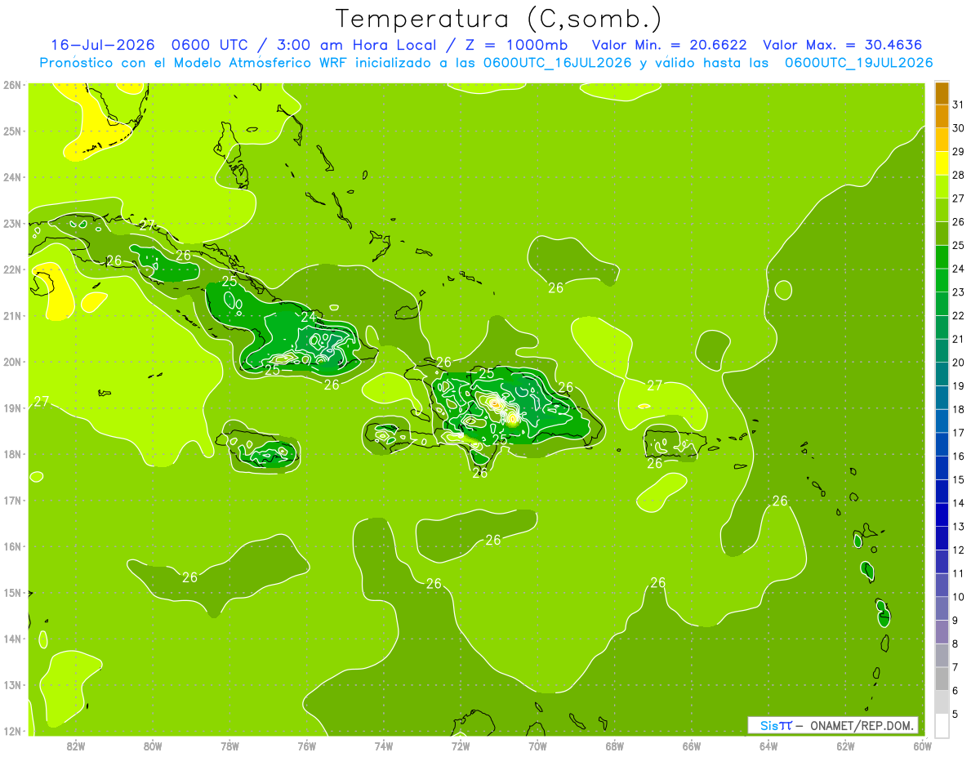The height and width of the screenshot is (757, 980).
Task: Click the '64W' longitude axis label
Action: pos(768,746)
